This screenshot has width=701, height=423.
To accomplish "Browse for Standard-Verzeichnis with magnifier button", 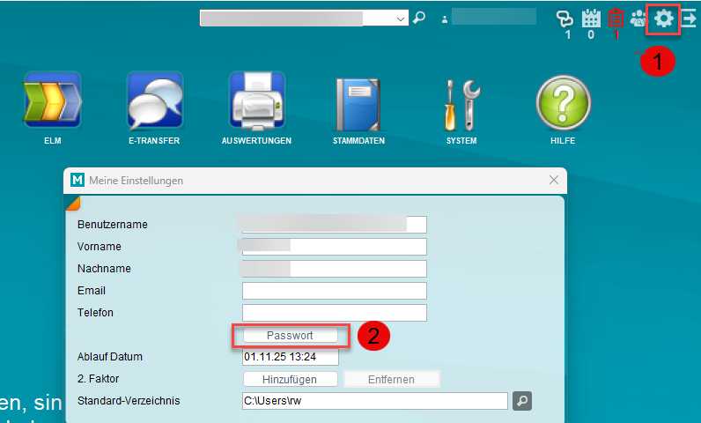I will click(522, 401).
